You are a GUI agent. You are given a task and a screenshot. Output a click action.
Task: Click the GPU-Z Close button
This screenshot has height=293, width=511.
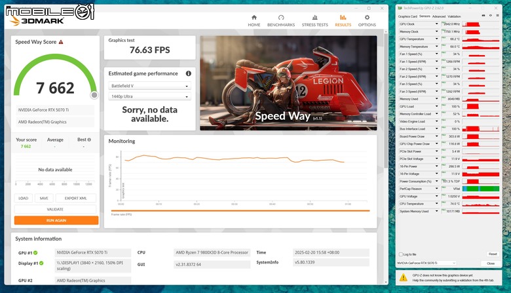coord(491,263)
